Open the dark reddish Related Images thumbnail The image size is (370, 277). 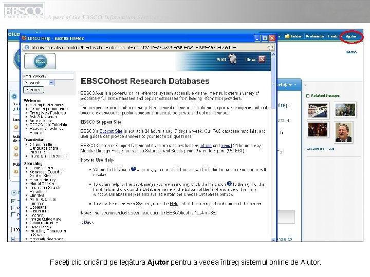tap(318, 129)
